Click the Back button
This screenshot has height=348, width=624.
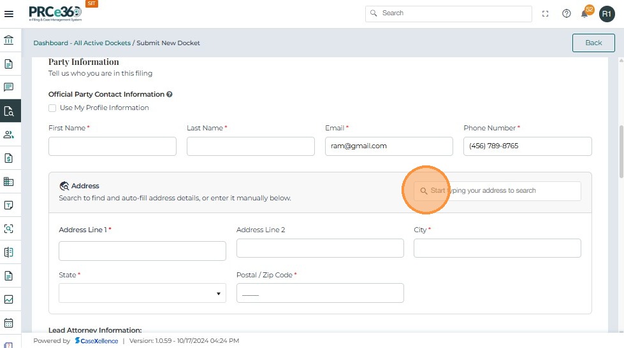593,43
